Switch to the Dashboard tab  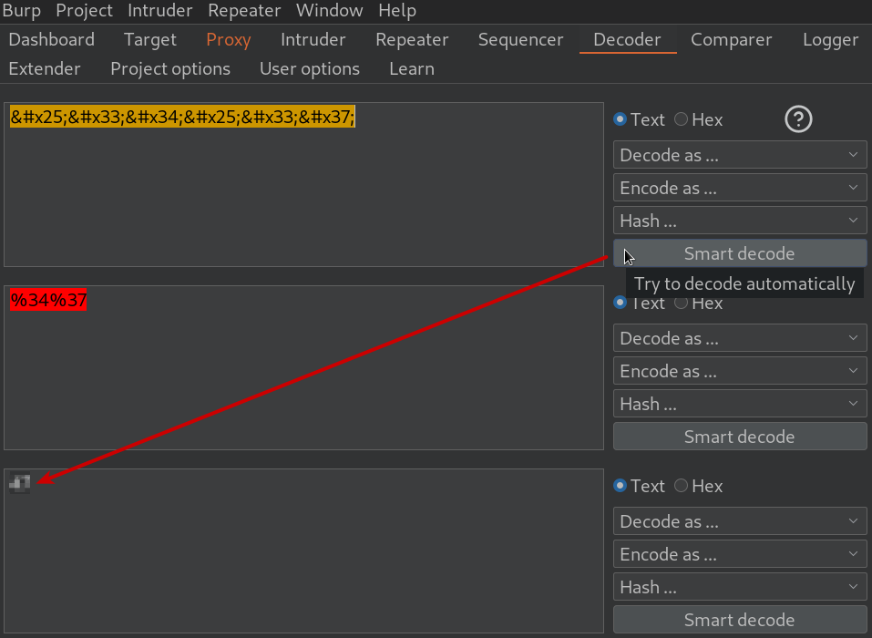pyautogui.click(x=52, y=39)
